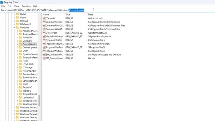Open the Favorites menu
The image size is (215, 121).
point(26,6)
